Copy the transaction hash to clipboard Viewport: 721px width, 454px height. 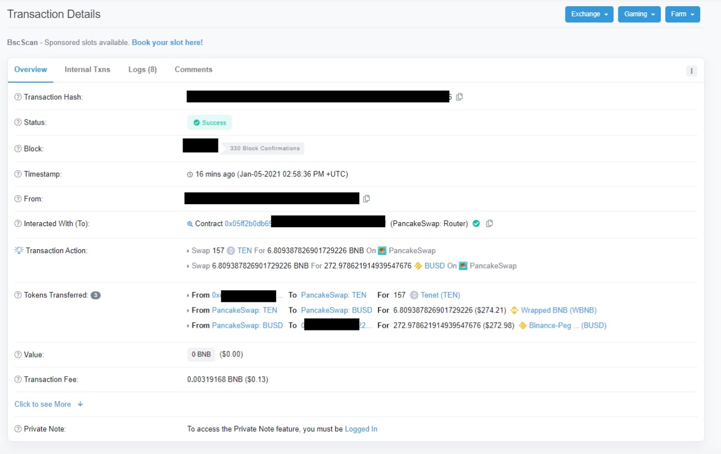[460, 97]
